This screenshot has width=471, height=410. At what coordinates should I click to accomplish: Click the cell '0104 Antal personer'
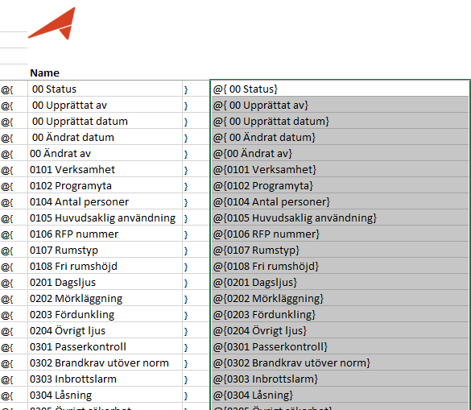105,201
